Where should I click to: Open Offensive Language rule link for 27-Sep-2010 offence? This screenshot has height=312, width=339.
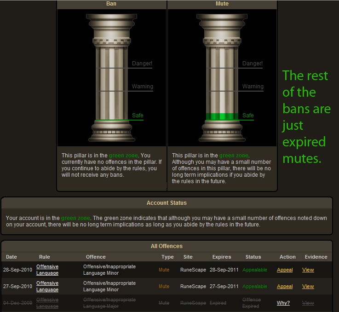tap(47, 286)
